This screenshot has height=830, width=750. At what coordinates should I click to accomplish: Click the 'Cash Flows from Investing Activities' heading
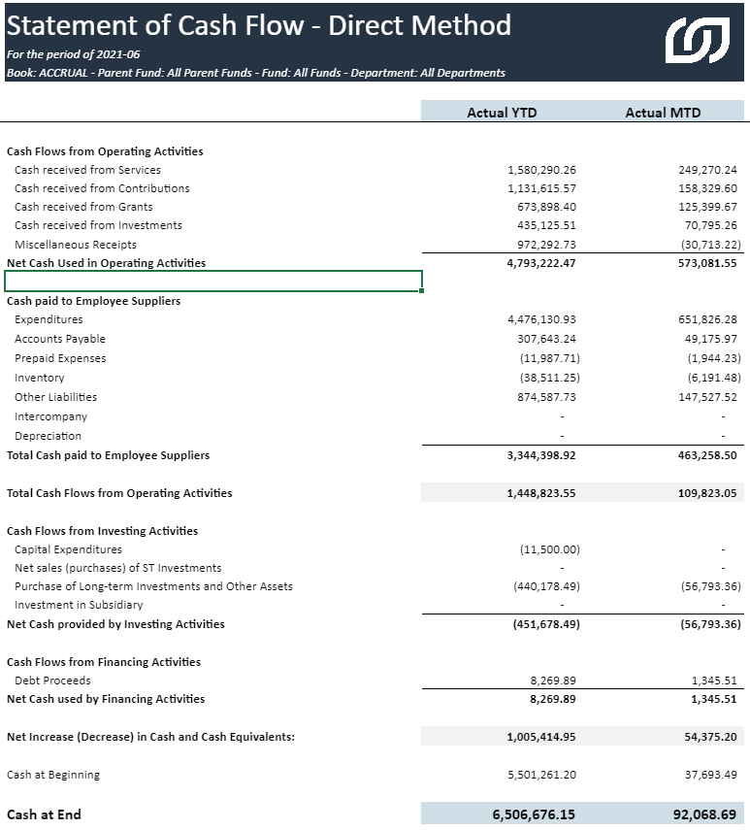click(102, 531)
